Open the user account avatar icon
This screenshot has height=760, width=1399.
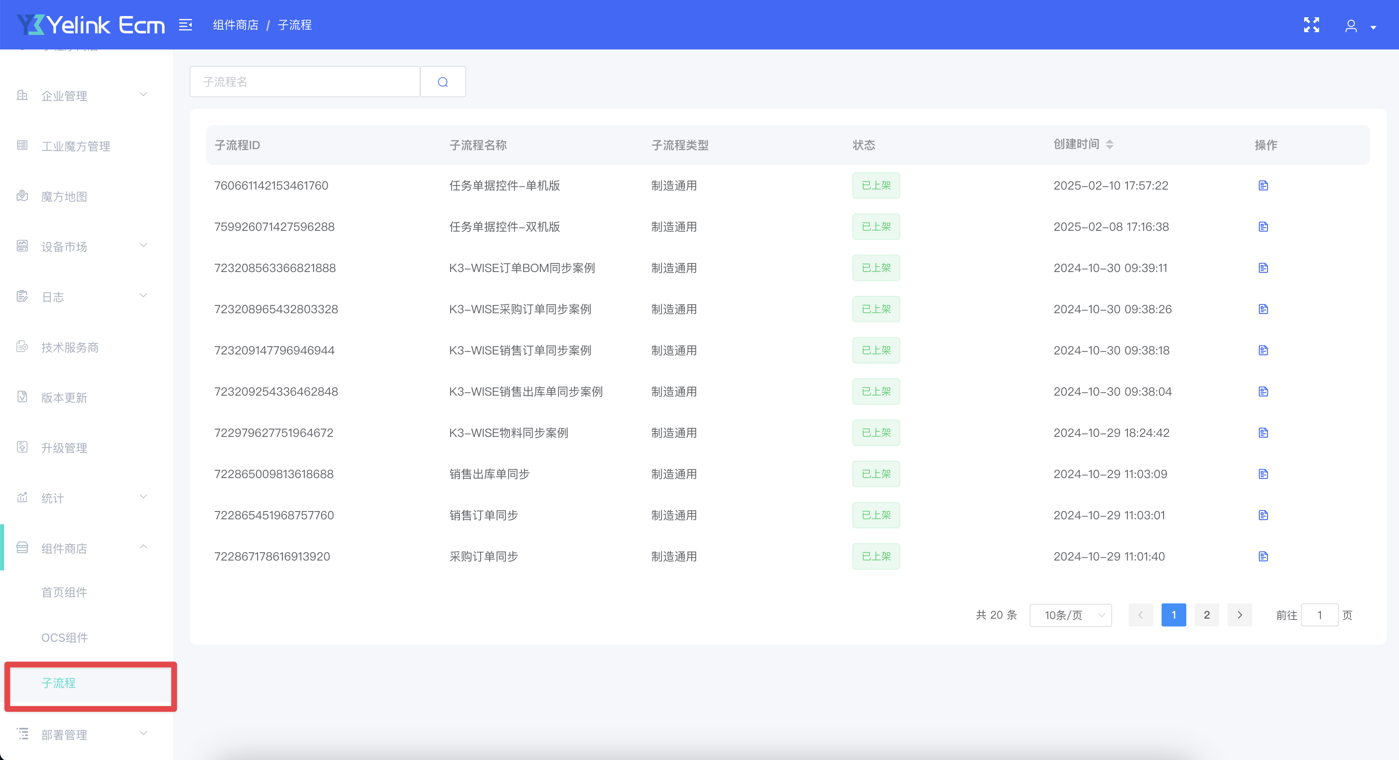(1351, 26)
